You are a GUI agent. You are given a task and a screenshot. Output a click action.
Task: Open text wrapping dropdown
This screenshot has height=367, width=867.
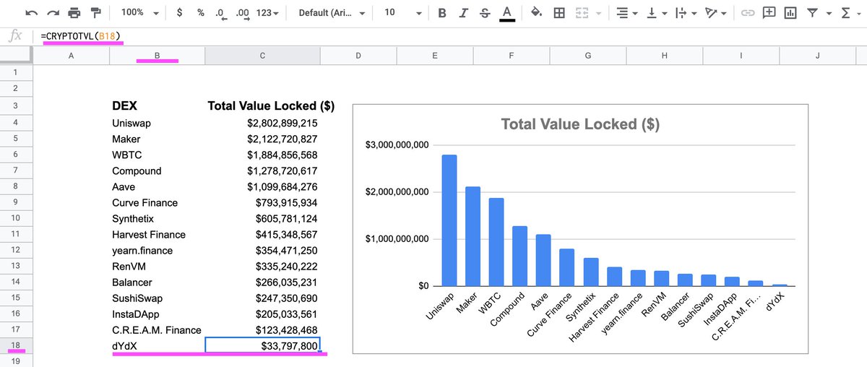click(686, 13)
